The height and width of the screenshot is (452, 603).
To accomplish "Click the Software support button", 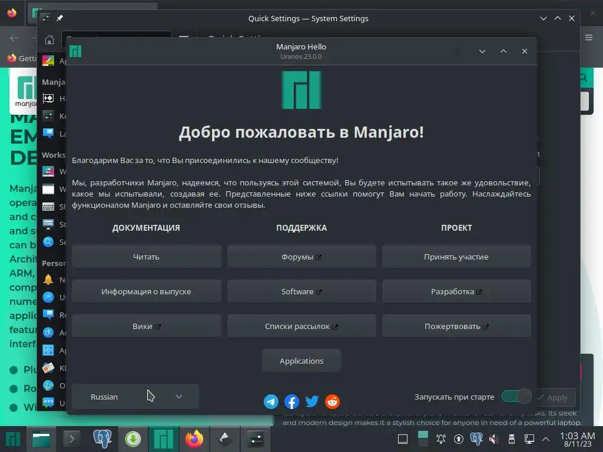I will 301,291.
